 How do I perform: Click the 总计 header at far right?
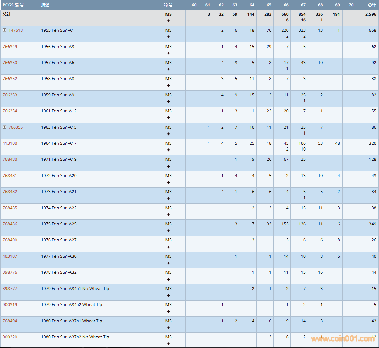point(372,5)
